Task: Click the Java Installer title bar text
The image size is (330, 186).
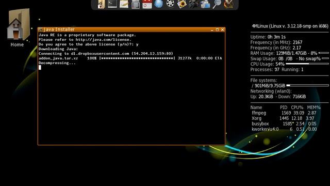Action: [x=59, y=29]
